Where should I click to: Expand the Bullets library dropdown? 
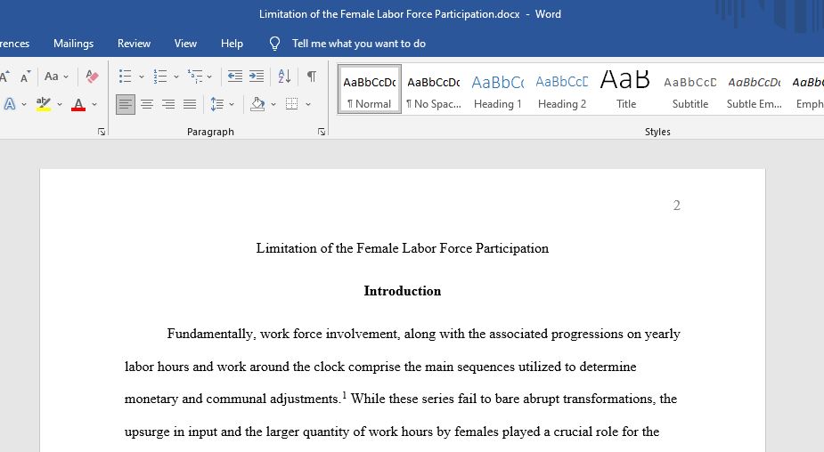(x=142, y=77)
